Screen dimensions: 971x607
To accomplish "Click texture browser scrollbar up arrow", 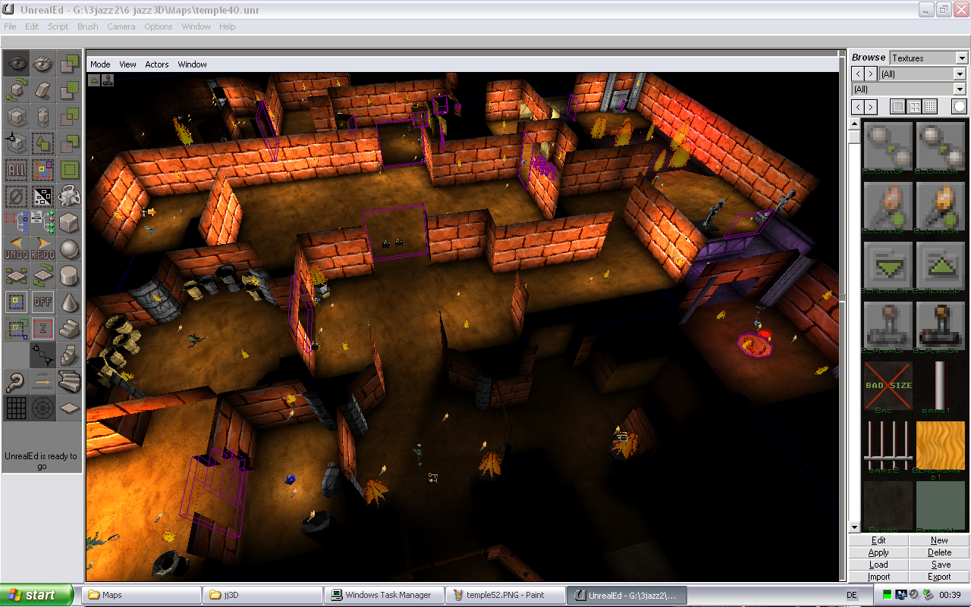I will click(x=854, y=125).
